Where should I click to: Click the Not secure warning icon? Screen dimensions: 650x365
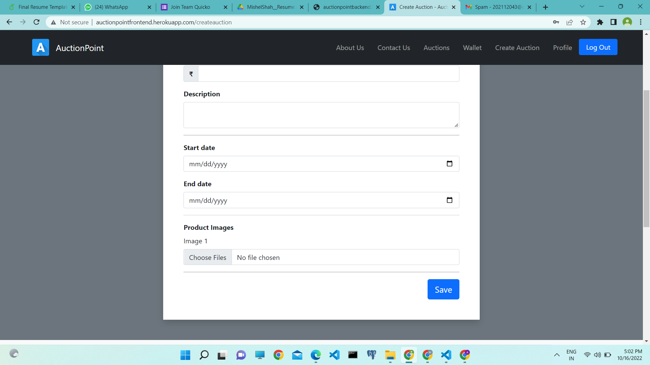53,22
